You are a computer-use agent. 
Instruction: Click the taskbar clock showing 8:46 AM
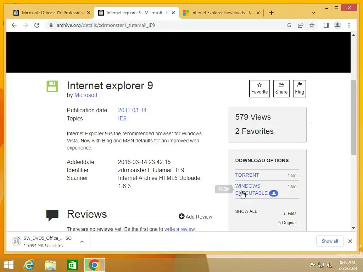[347, 265]
